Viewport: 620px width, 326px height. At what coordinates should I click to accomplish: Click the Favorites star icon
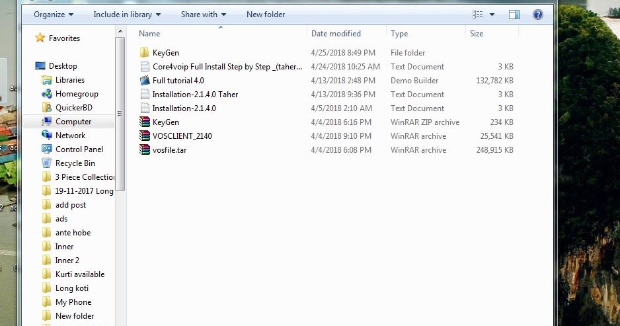pos(40,38)
